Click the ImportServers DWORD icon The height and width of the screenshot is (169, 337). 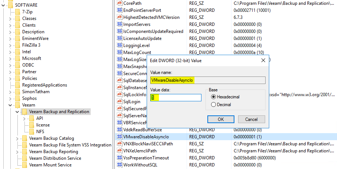coord(119,24)
